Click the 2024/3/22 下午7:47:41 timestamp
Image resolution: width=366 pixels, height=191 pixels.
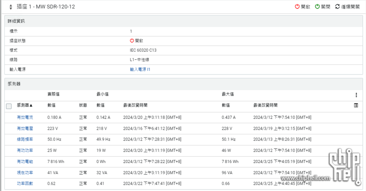coord(152,184)
